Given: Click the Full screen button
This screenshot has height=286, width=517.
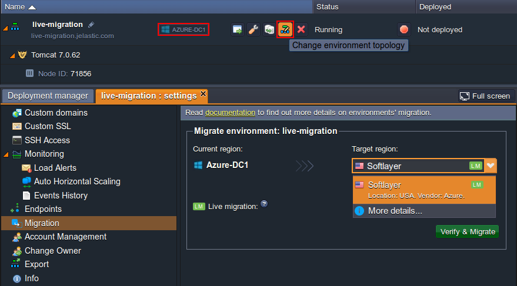Looking at the screenshot, I should [486, 96].
